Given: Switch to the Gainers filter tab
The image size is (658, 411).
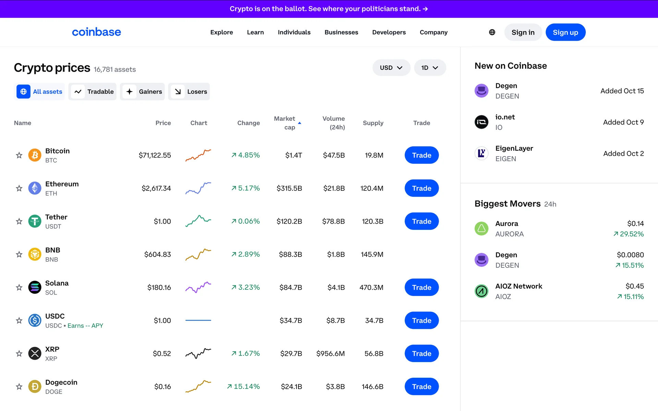Looking at the screenshot, I should click(143, 91).
